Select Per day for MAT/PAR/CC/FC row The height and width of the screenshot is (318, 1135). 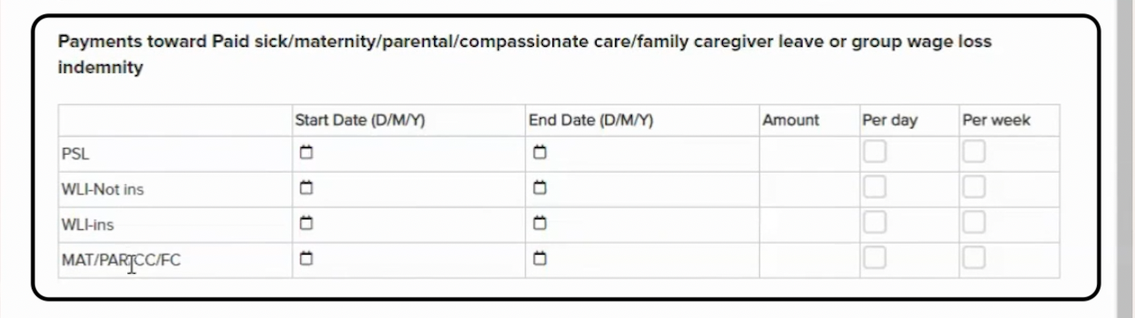[875, 258]
